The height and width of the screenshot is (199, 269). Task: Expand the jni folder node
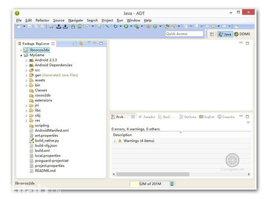click(x=26, y=105)
